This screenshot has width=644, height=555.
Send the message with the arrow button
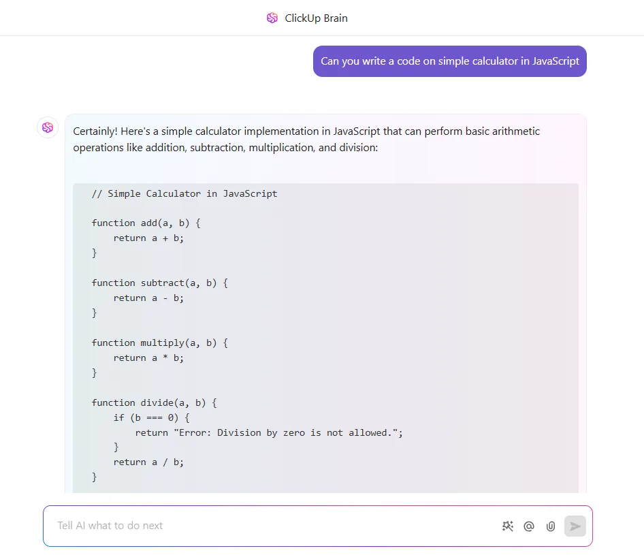pos(575,526)
